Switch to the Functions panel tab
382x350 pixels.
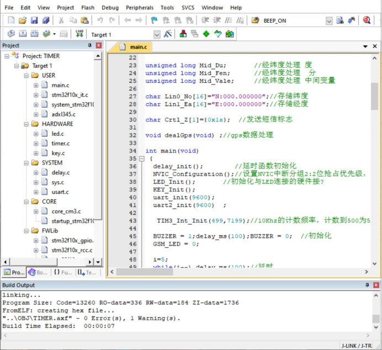click(x=63, y=272)
